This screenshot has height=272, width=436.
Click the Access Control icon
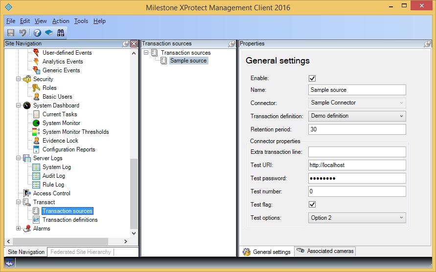[27, 193]
